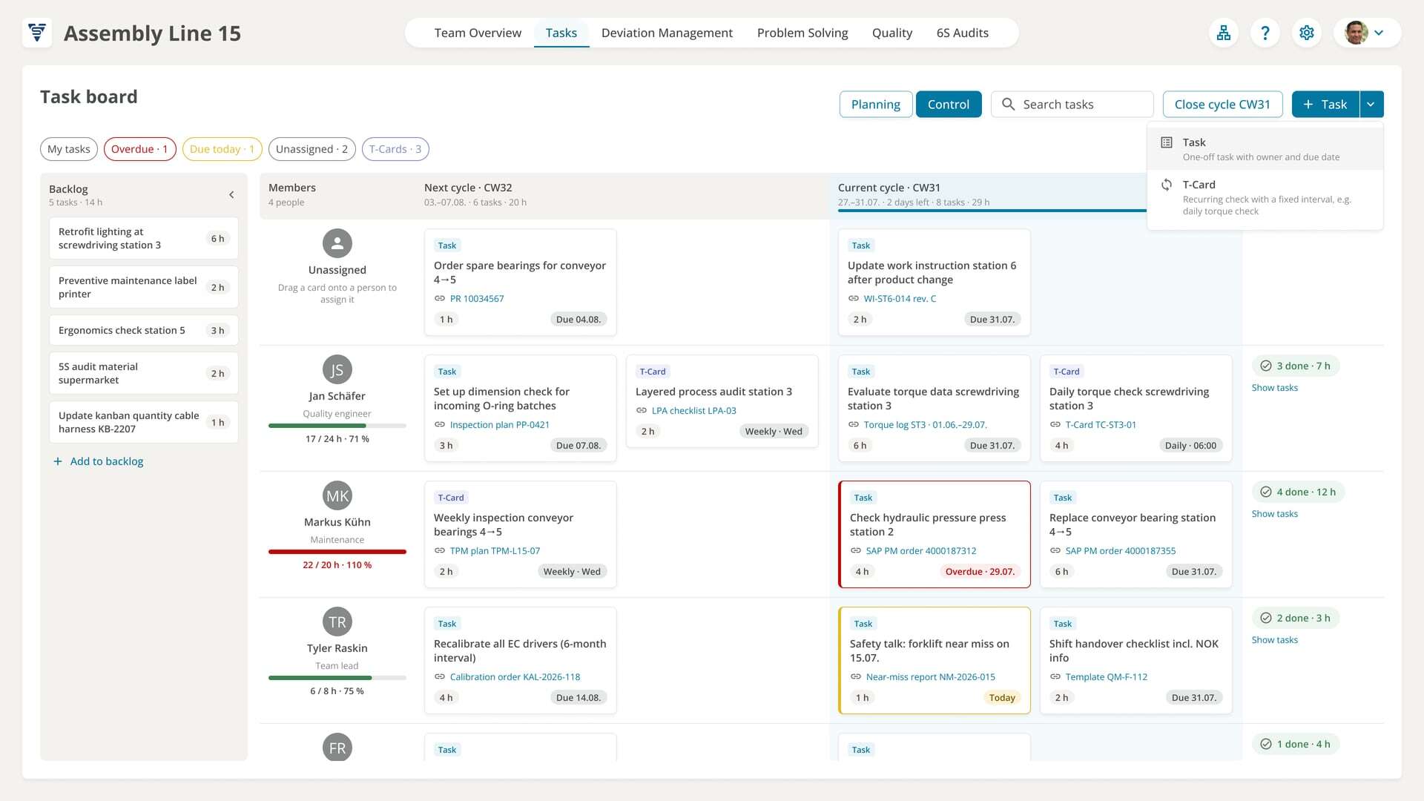
Task: Click Markus Kühn's red workload progress bar
Action: tap(337, 552)
